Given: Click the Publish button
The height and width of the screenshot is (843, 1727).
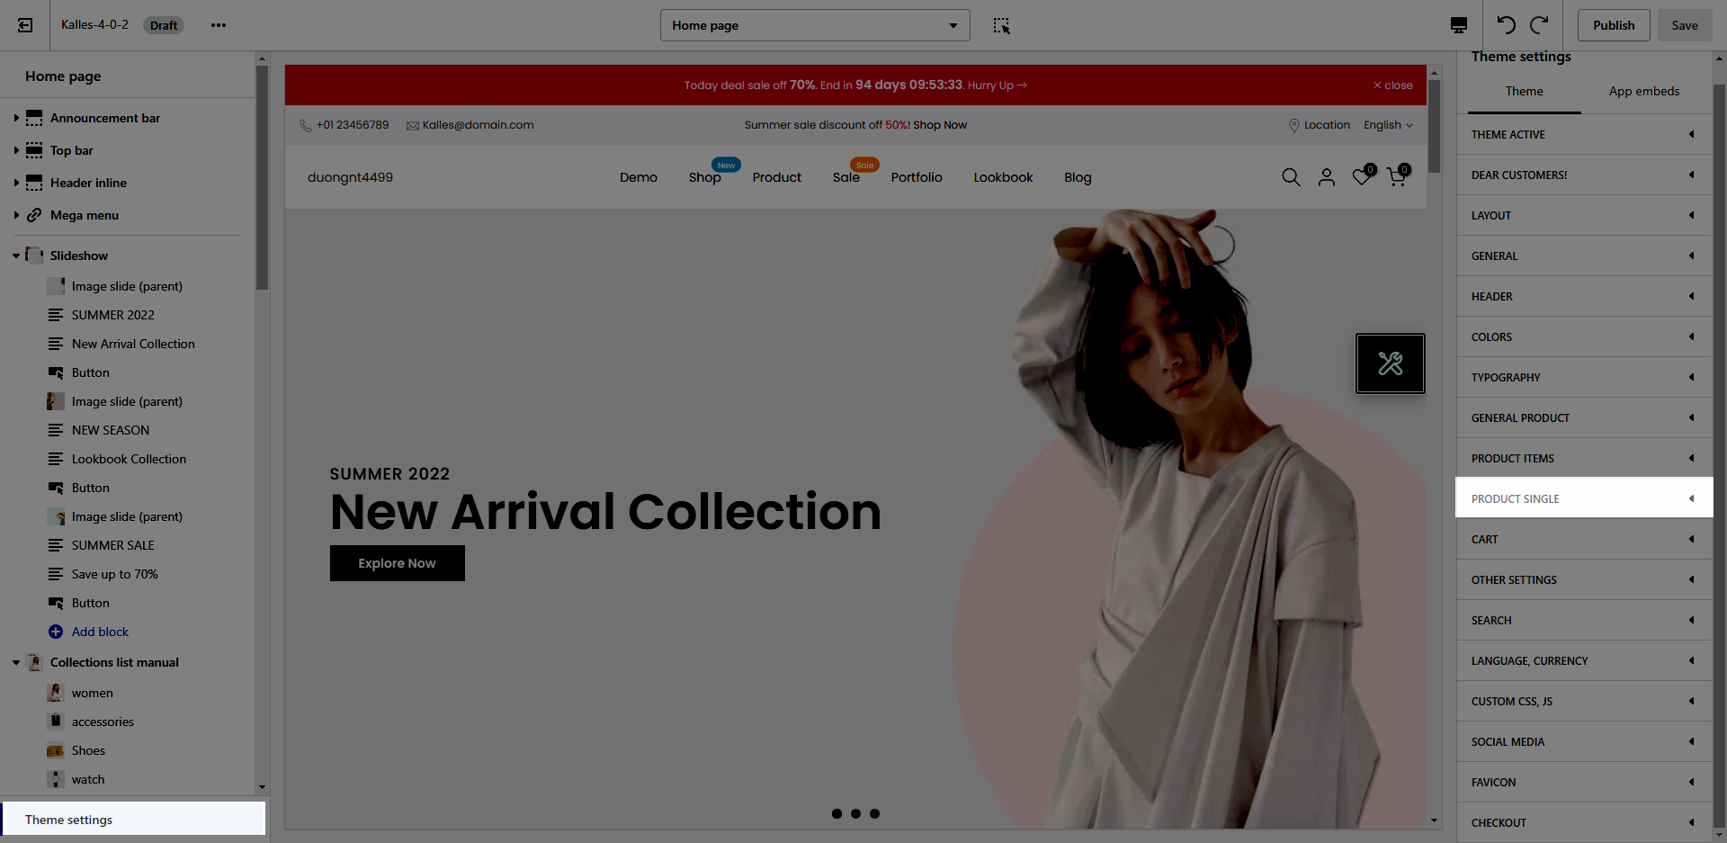Looking at the screenshot, I should click(1614, 25).
